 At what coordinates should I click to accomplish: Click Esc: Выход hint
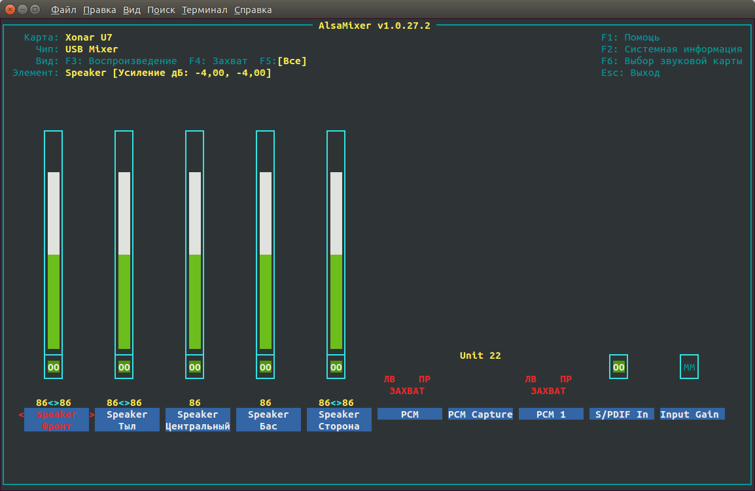[x=630, y=73]
